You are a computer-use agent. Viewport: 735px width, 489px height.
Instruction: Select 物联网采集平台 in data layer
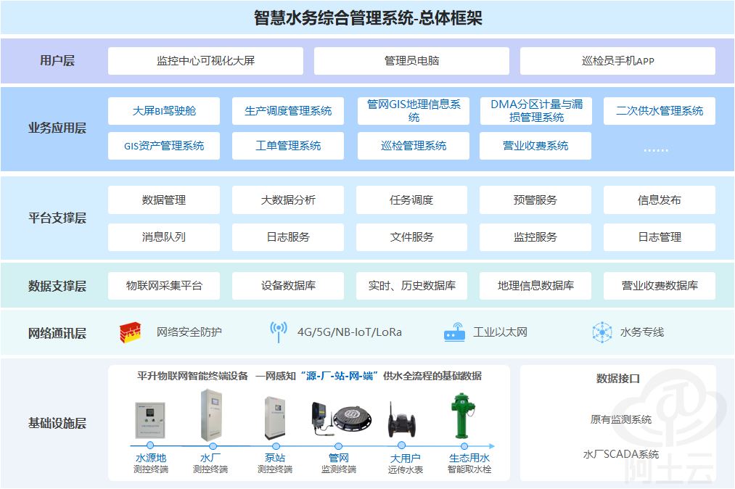point(164,286)
